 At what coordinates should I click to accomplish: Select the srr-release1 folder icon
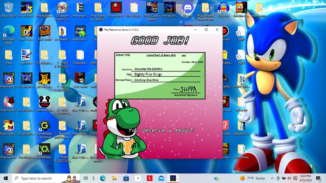(62, 33)
